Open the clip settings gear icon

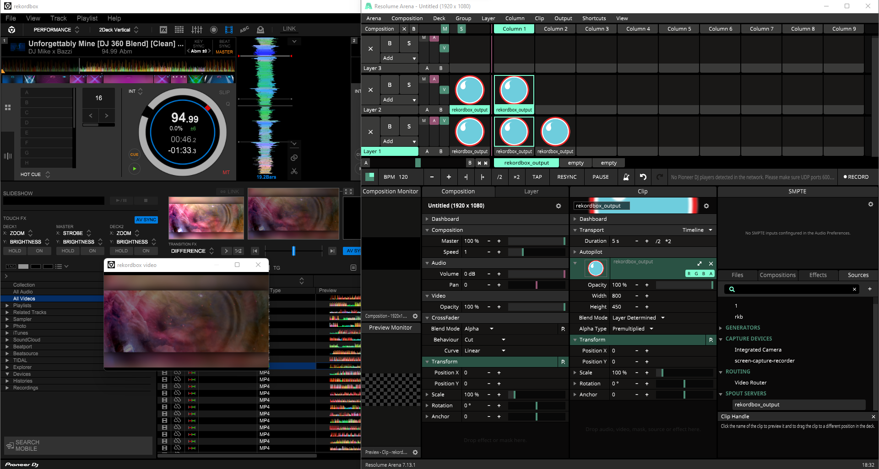pyautogui.click(x=706, y=206)
